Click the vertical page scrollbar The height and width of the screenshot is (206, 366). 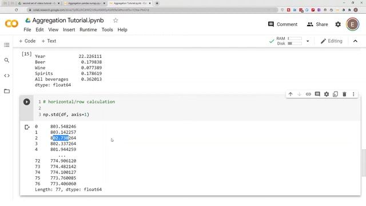tap(364, 163)
